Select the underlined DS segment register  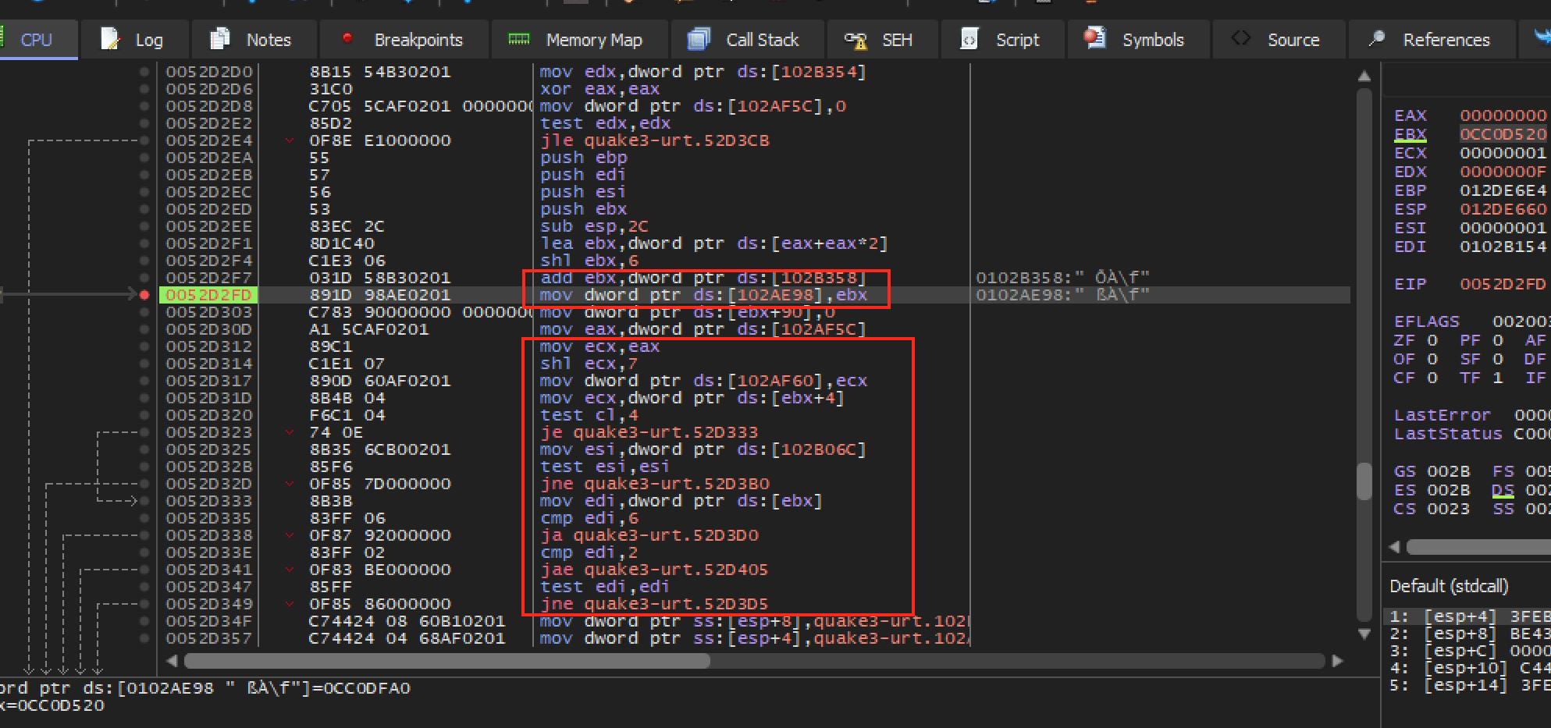(x=1503, y=490)
